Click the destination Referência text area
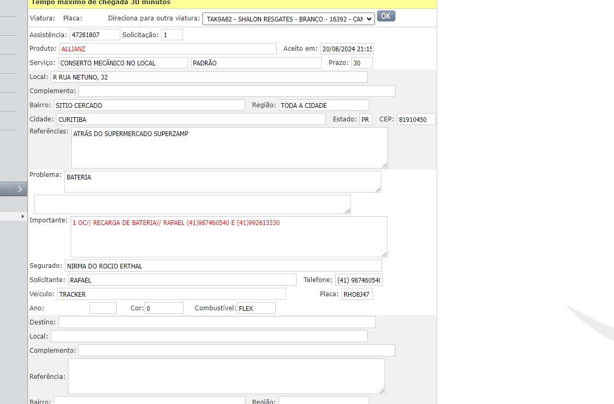614x404 pixels. click(x=226, y=376)
